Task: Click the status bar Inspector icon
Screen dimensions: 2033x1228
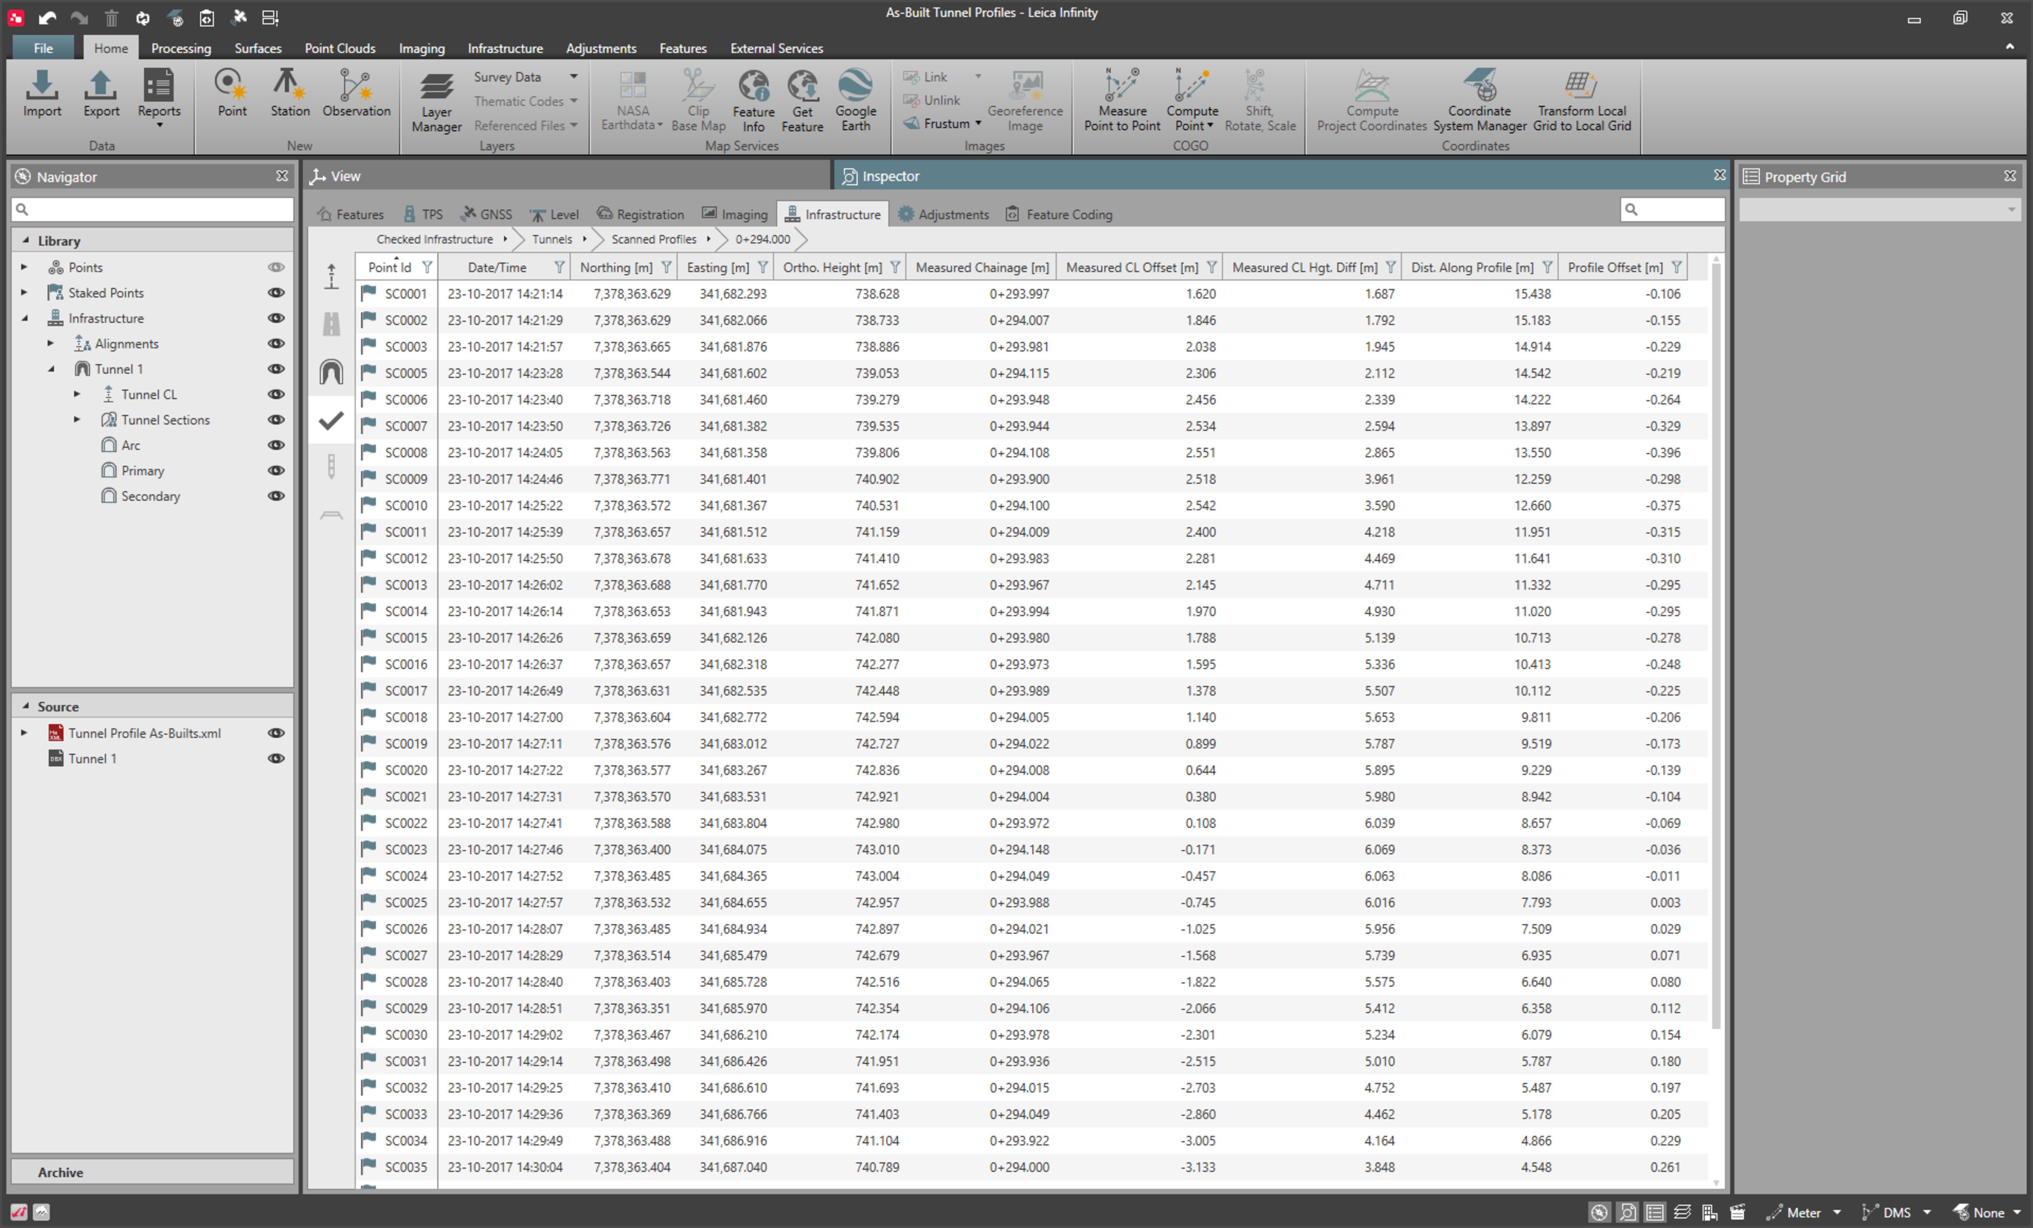Action: click(x=1627, y=1211)
